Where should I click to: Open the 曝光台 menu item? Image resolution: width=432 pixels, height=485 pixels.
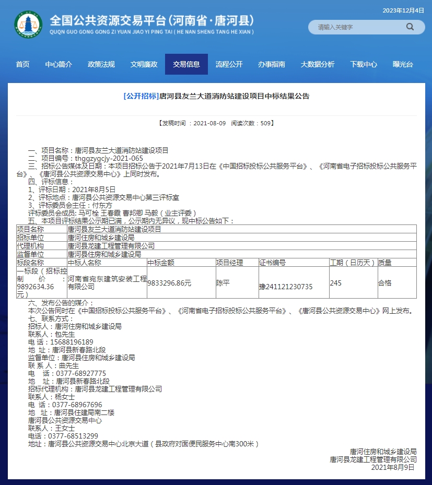[403, 64]
